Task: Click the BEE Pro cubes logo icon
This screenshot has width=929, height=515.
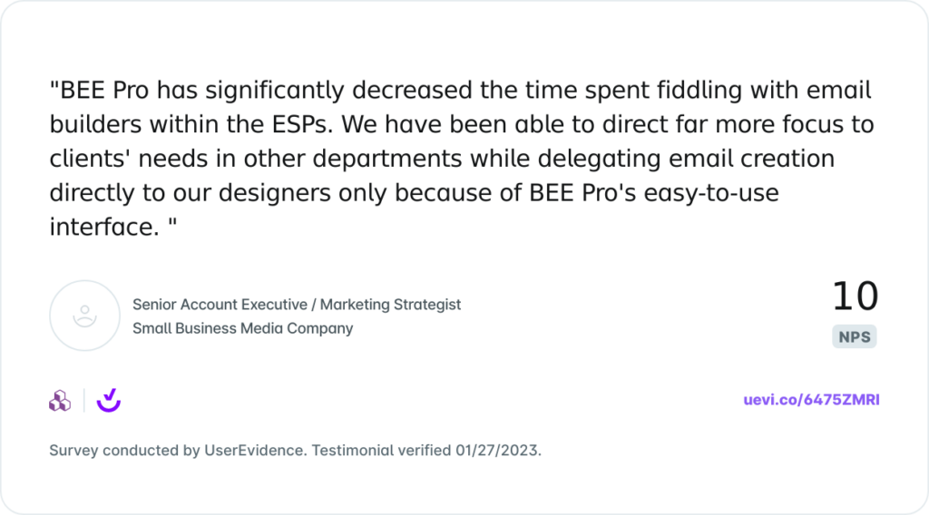Action: [60, 401]
